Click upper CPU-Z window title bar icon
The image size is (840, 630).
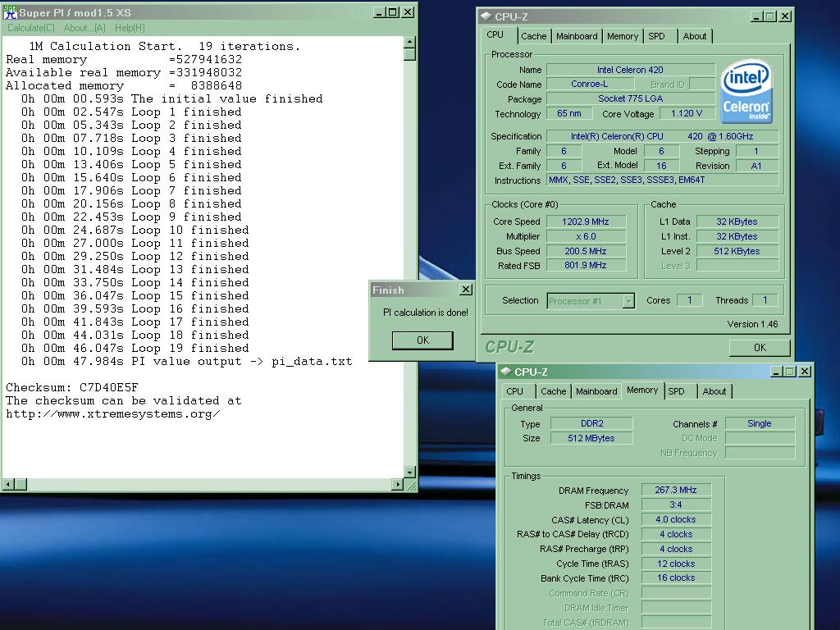[487, 16]
